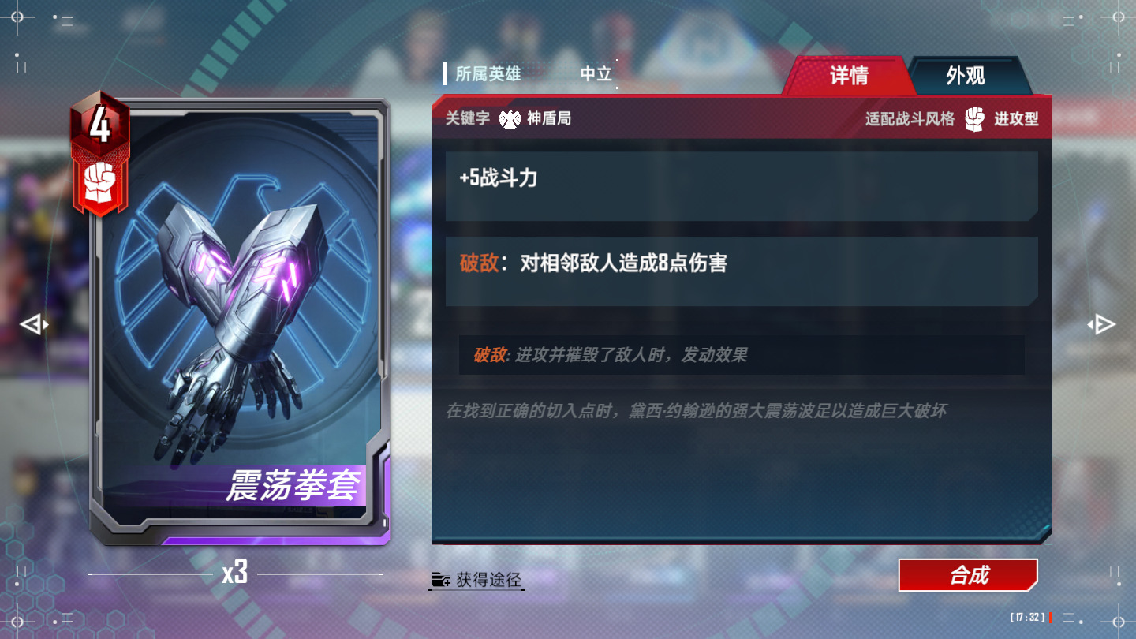The width and height of the screenshot is (1136, 639).
Task: Open the 外观 appearance tab
Action: click(966, 76)
